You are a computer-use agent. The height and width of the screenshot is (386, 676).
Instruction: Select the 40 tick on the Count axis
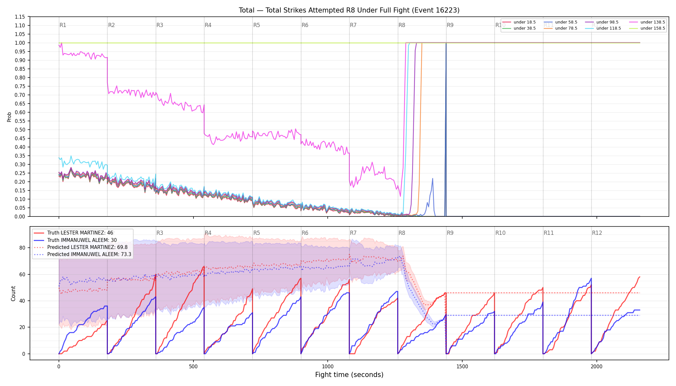[x=22, y=301]
